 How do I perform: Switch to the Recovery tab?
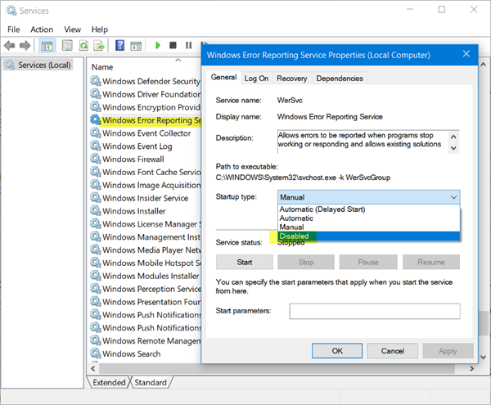[x=291, y=79]
